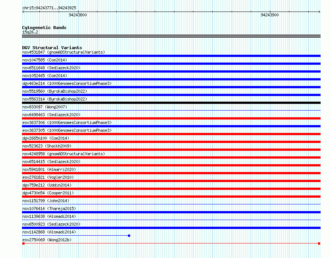Click the thin blue line of nsv1139638
331x258 pixels.
point(171,220)
